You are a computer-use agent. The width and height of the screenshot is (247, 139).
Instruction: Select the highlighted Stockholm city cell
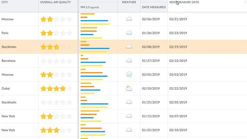pos(19,47)
